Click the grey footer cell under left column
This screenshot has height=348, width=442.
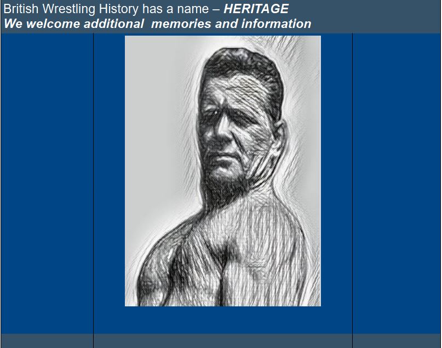pyautogui.click(x=47, y=341)
